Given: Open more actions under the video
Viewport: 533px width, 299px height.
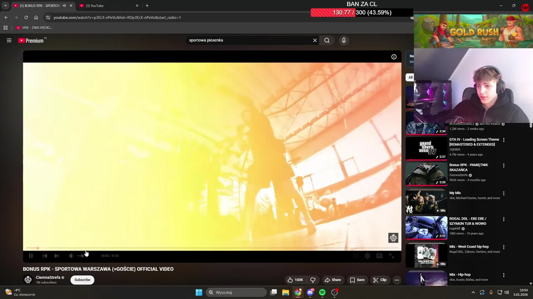Looking at the screenshot, I should (x=397, y=280).
